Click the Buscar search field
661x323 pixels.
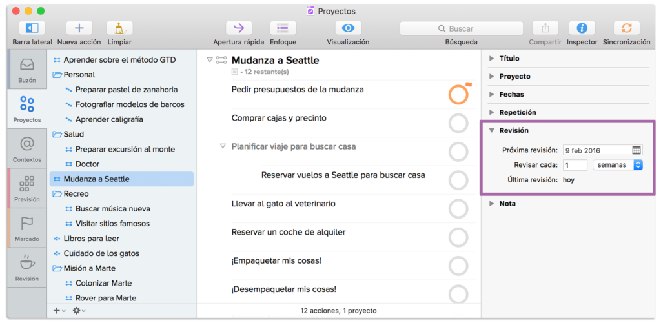coord(461,28)
